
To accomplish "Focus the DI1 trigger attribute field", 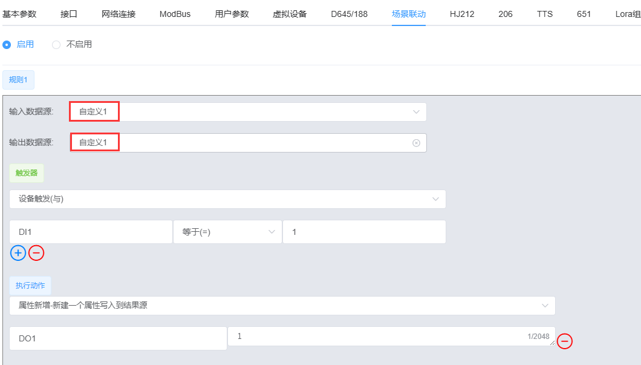I will pyautogui.click(x=91, y=232).
